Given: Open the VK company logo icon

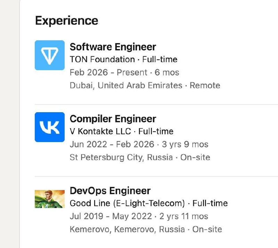Looking at the screenshot, I should click(x=50, y=127).
